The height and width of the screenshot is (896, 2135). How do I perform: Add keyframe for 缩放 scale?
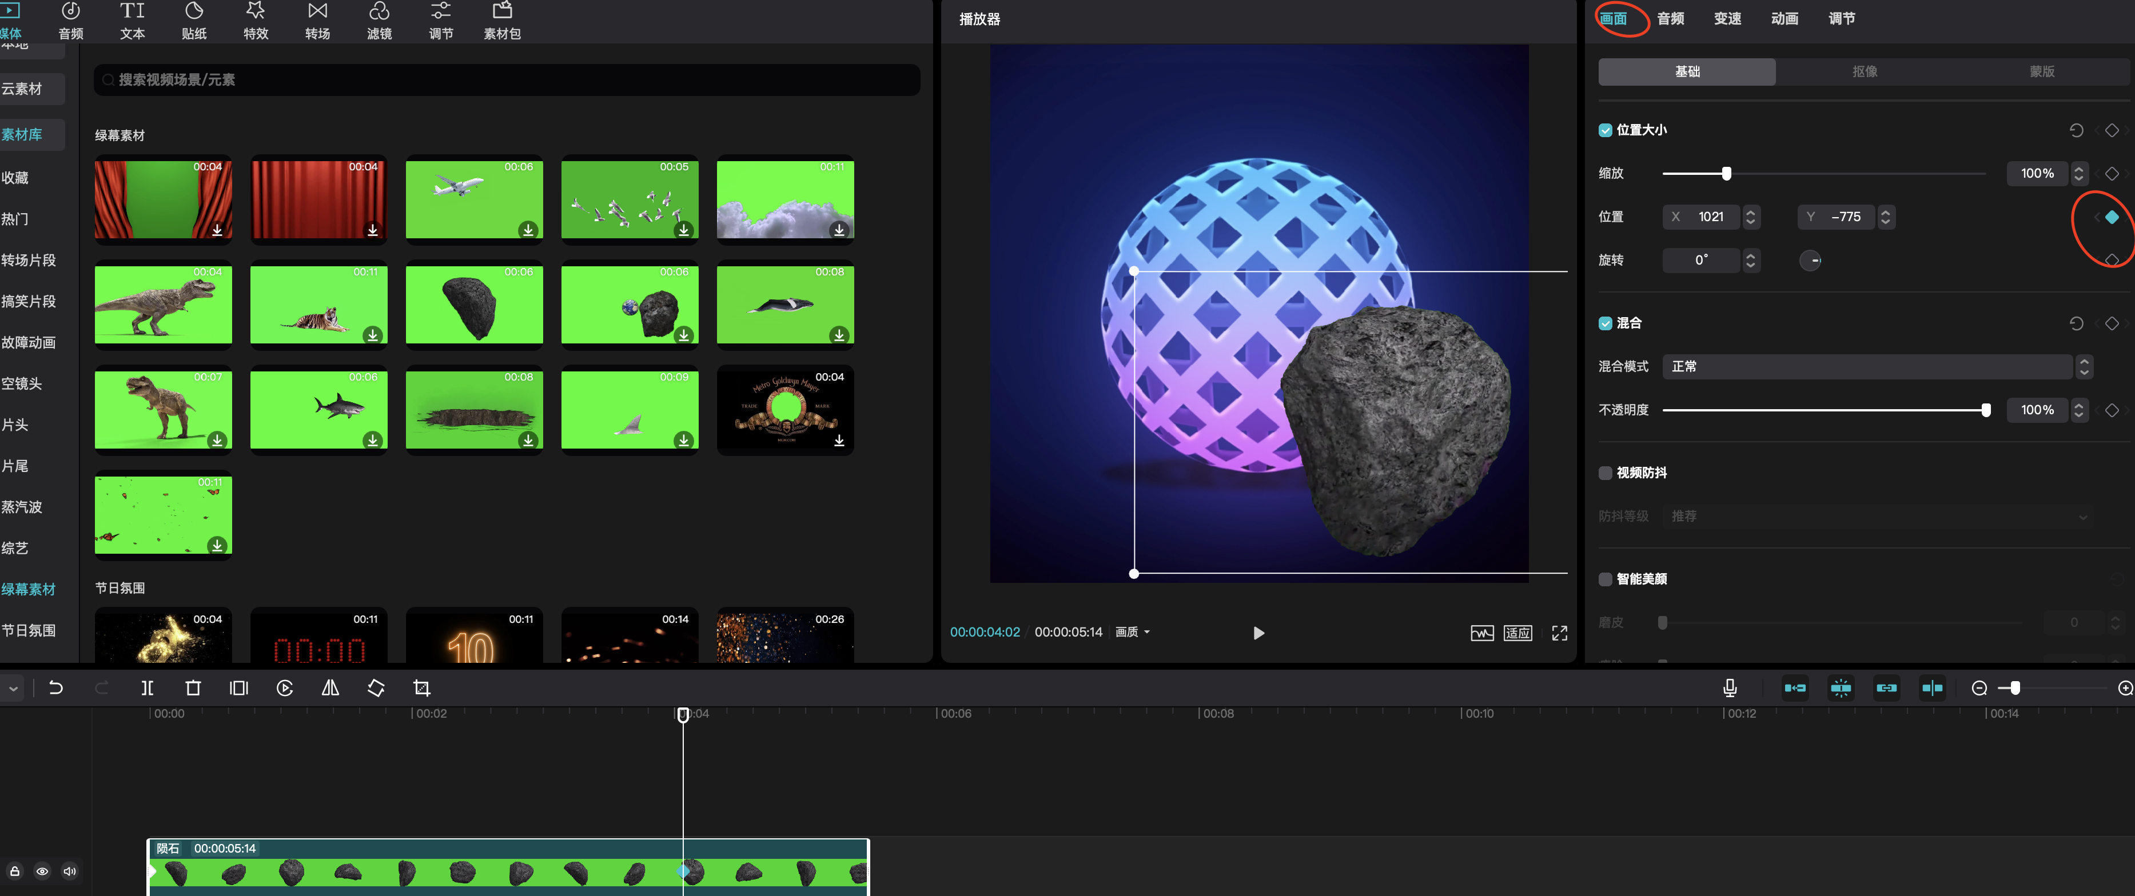pos(2111,173)
